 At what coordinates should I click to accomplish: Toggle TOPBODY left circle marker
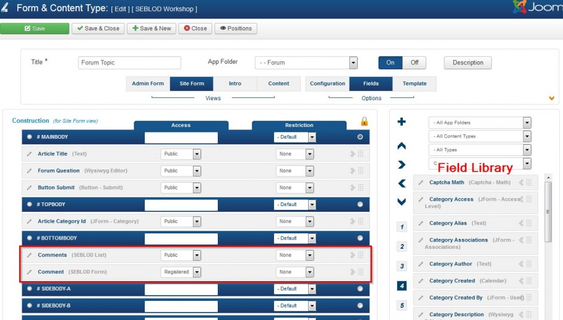point(30,204)
